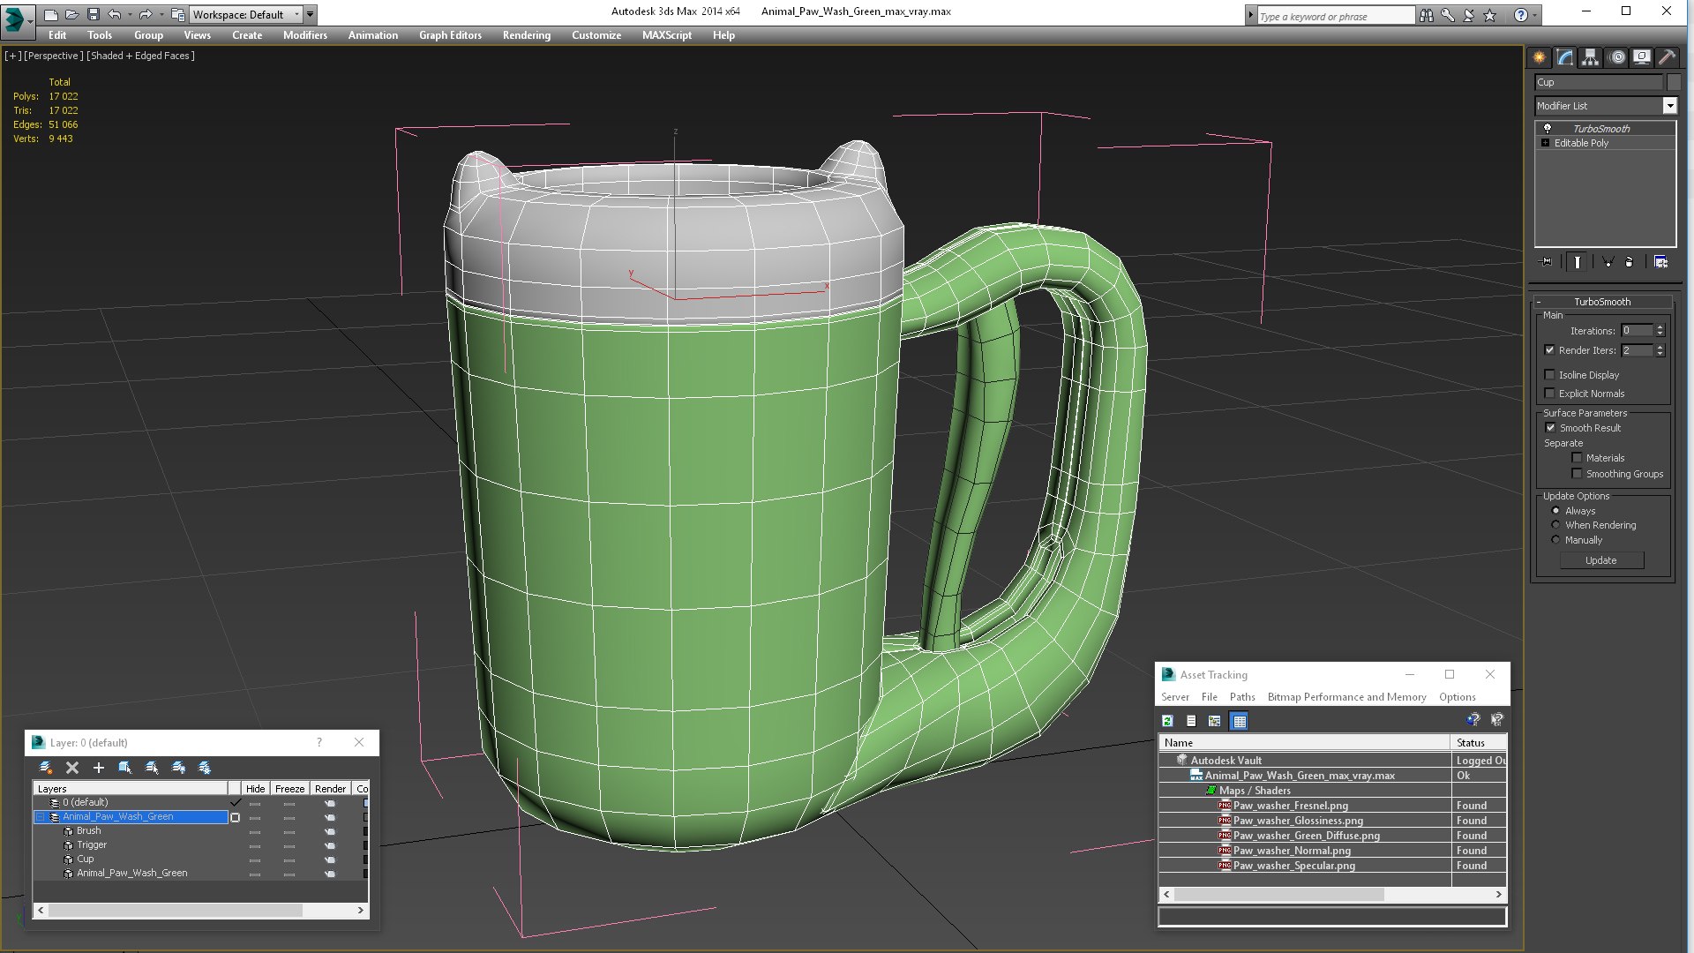
Task: Open the Create command panel tab
Action: pos(1539,57)
